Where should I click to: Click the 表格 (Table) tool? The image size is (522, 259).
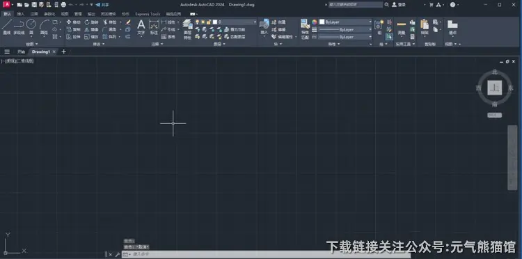pyautogui.click(x=168, y=37)
